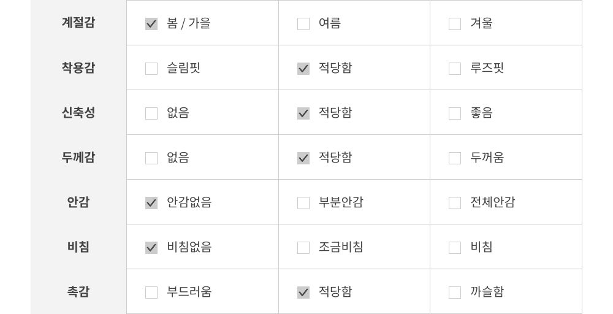Viewport: 613px width, 314px height.
Task: Select the 전체안감 checkbox
Action: [x=455, y=203]
